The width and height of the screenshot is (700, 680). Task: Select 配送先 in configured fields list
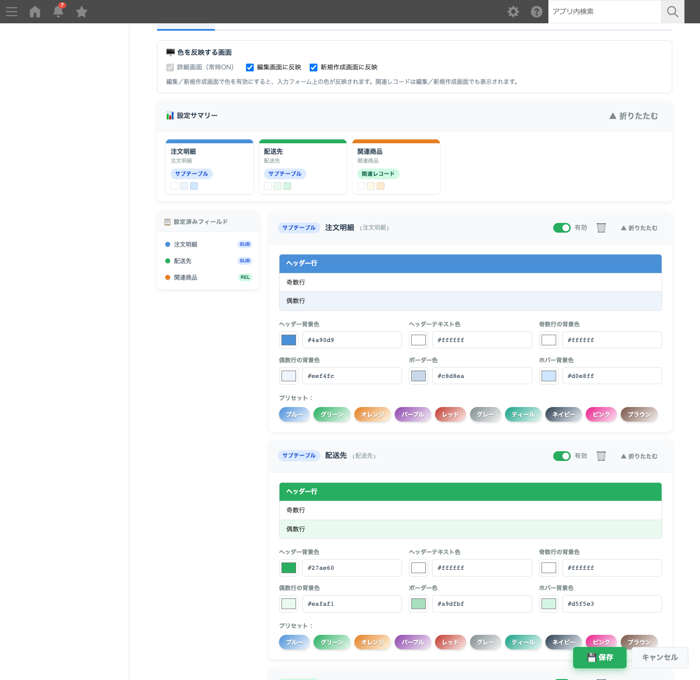pyautogui.click(x=208, y=261)
